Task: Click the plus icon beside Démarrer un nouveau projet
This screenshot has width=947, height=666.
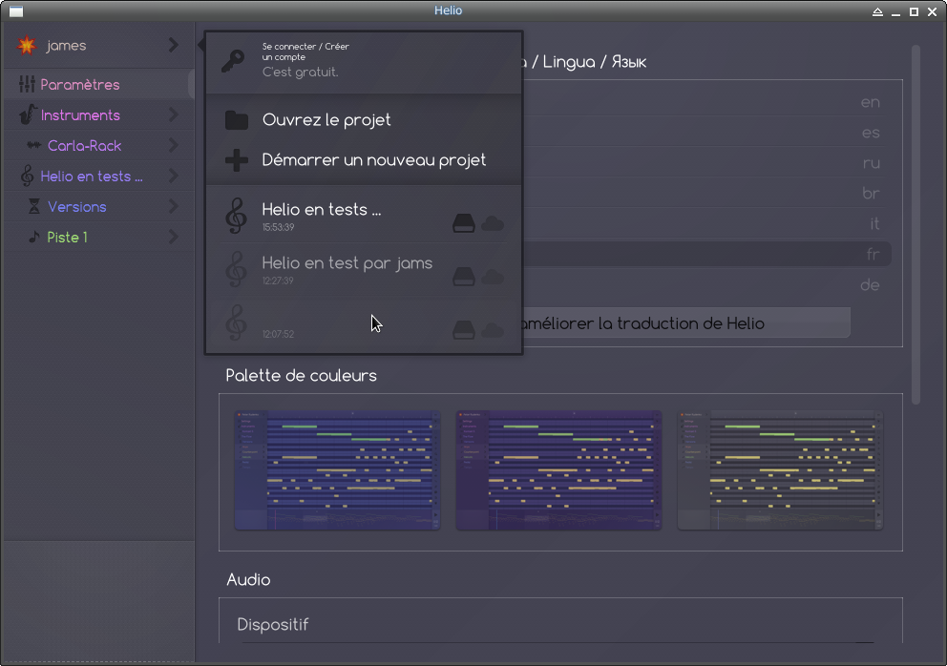Action: pyautogui.click(x=237, y=160)
